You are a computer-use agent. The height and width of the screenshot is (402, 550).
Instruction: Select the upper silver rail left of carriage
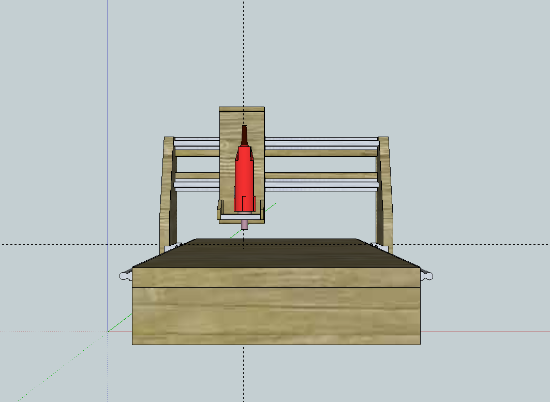(x=197, y=143)
